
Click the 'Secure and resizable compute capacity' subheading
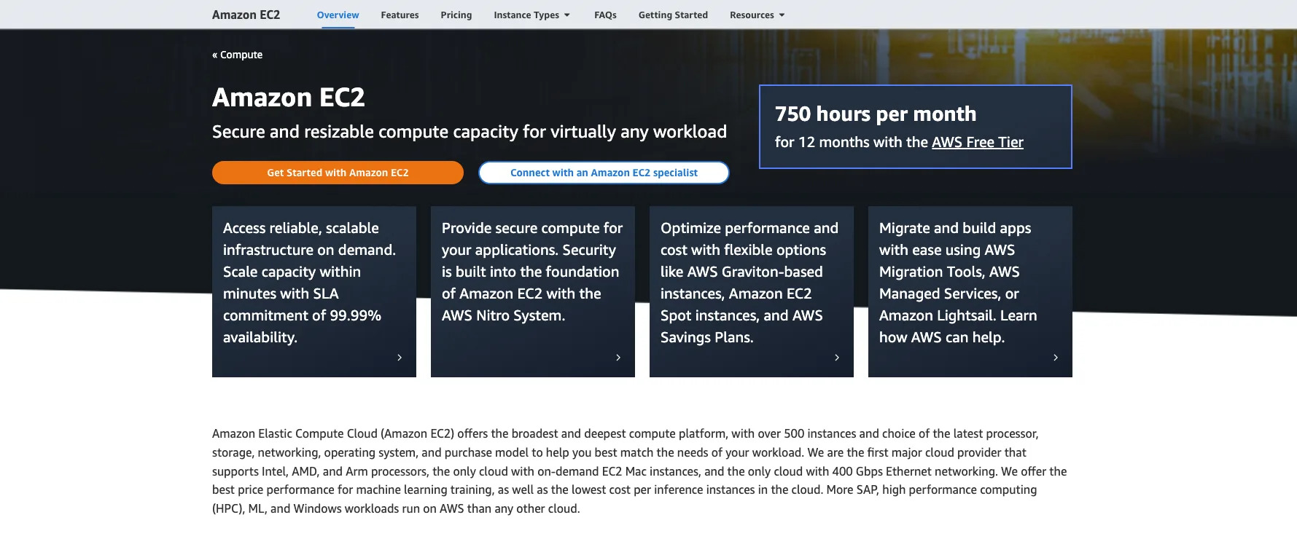pyautogui.click(x=470, y=132)
